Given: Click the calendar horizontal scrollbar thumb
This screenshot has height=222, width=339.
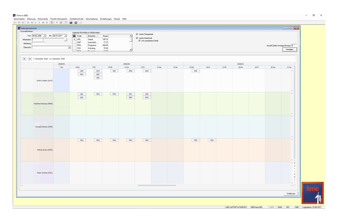Looking at the screenshot, I should tap(157, 185).
